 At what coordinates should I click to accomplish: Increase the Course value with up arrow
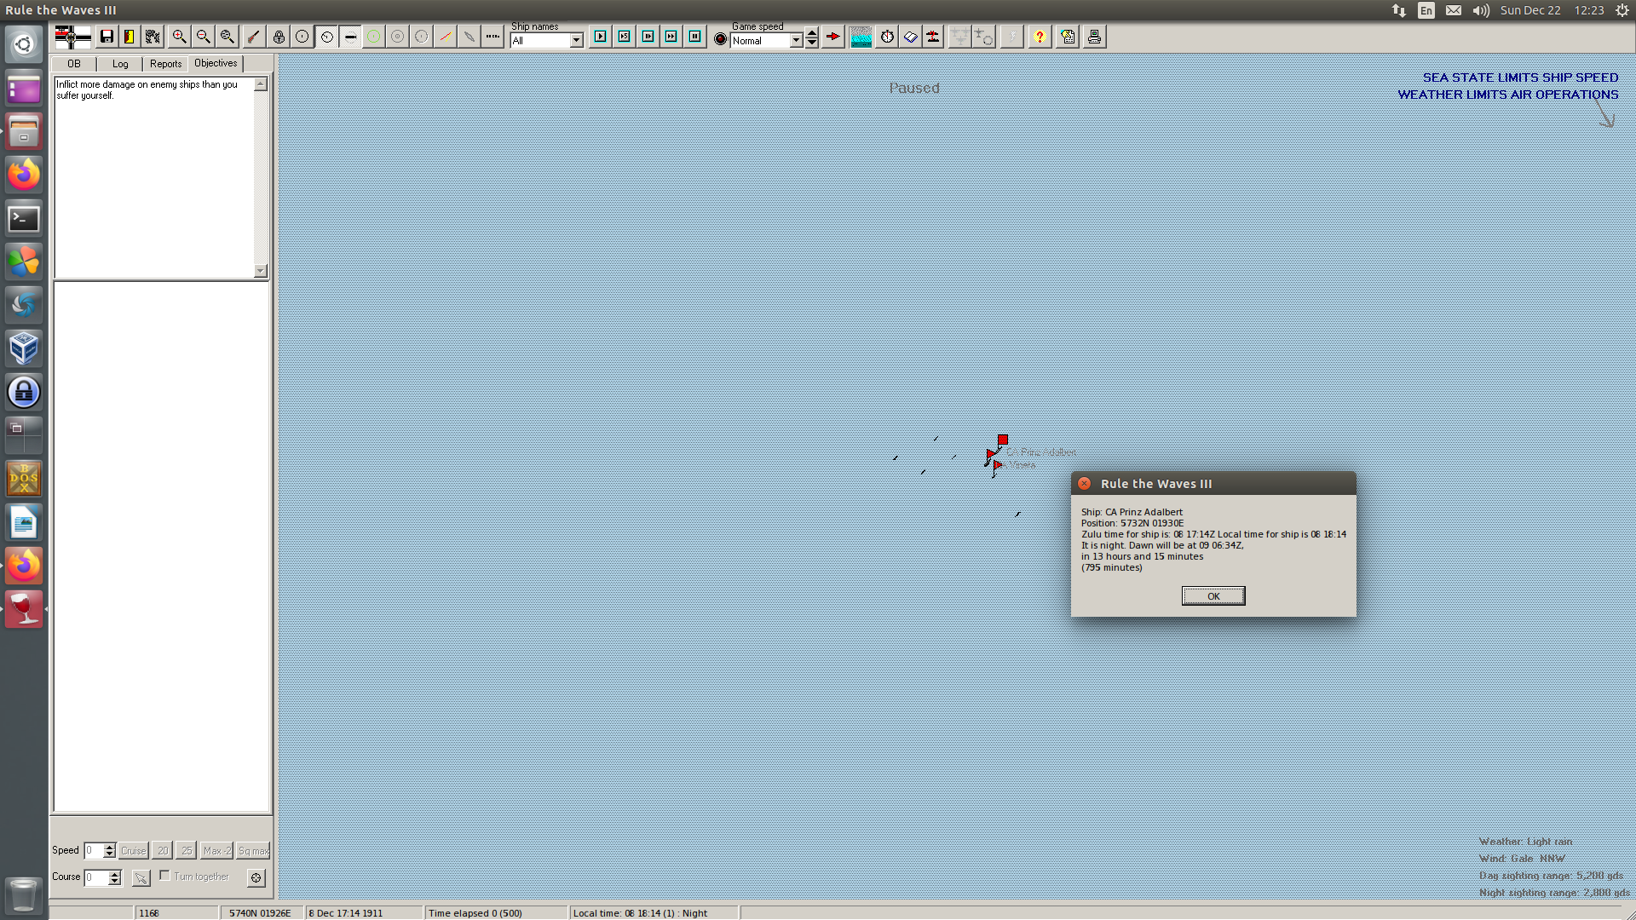click(115, 874)
